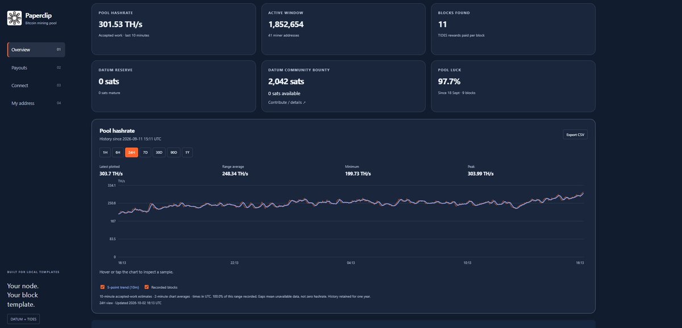This screenshot has height=328, width=682.
Task: Click 'TIDES rewards paid per block' text
Action: pyautogui.click(x=461, y=35)
